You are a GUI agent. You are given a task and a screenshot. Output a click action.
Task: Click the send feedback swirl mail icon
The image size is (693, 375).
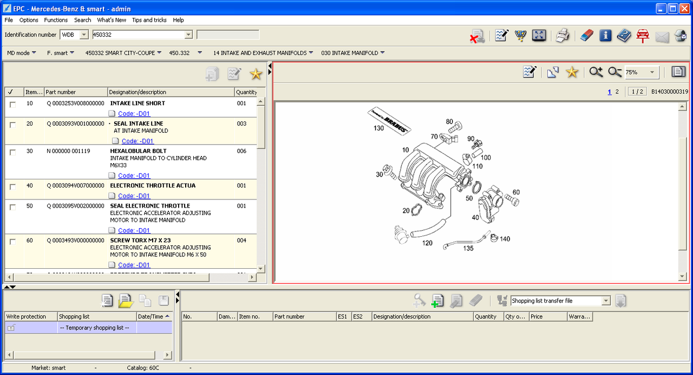681,36
